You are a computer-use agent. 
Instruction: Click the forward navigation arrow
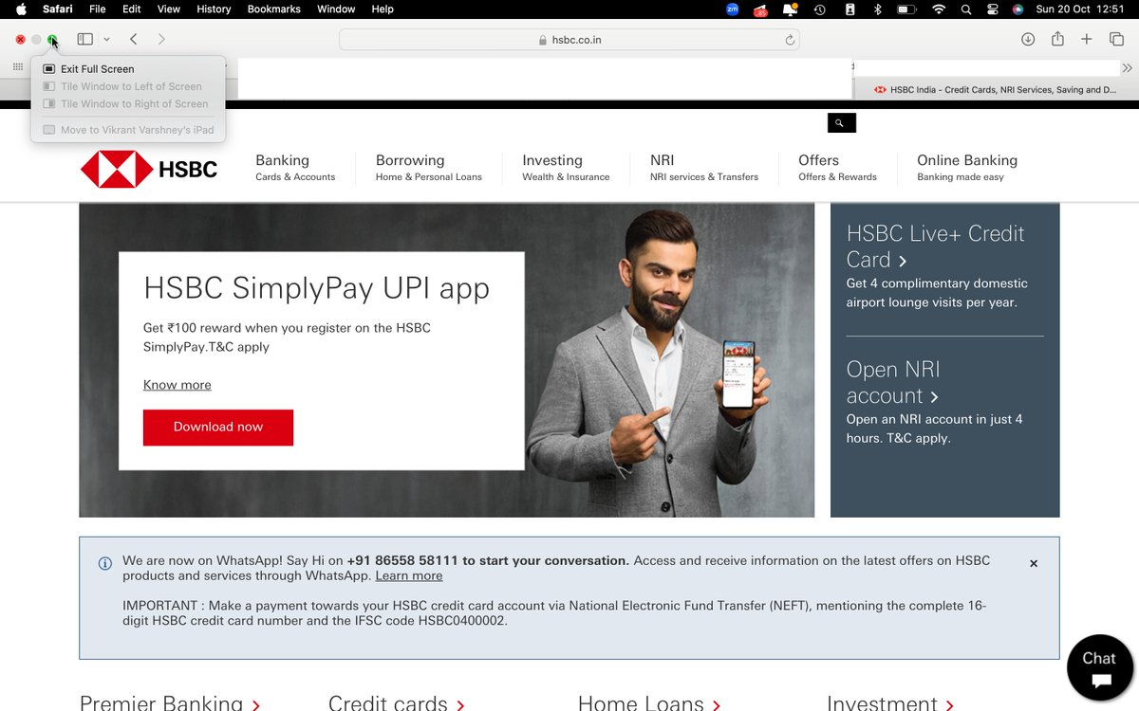click(x=161, y=40)
